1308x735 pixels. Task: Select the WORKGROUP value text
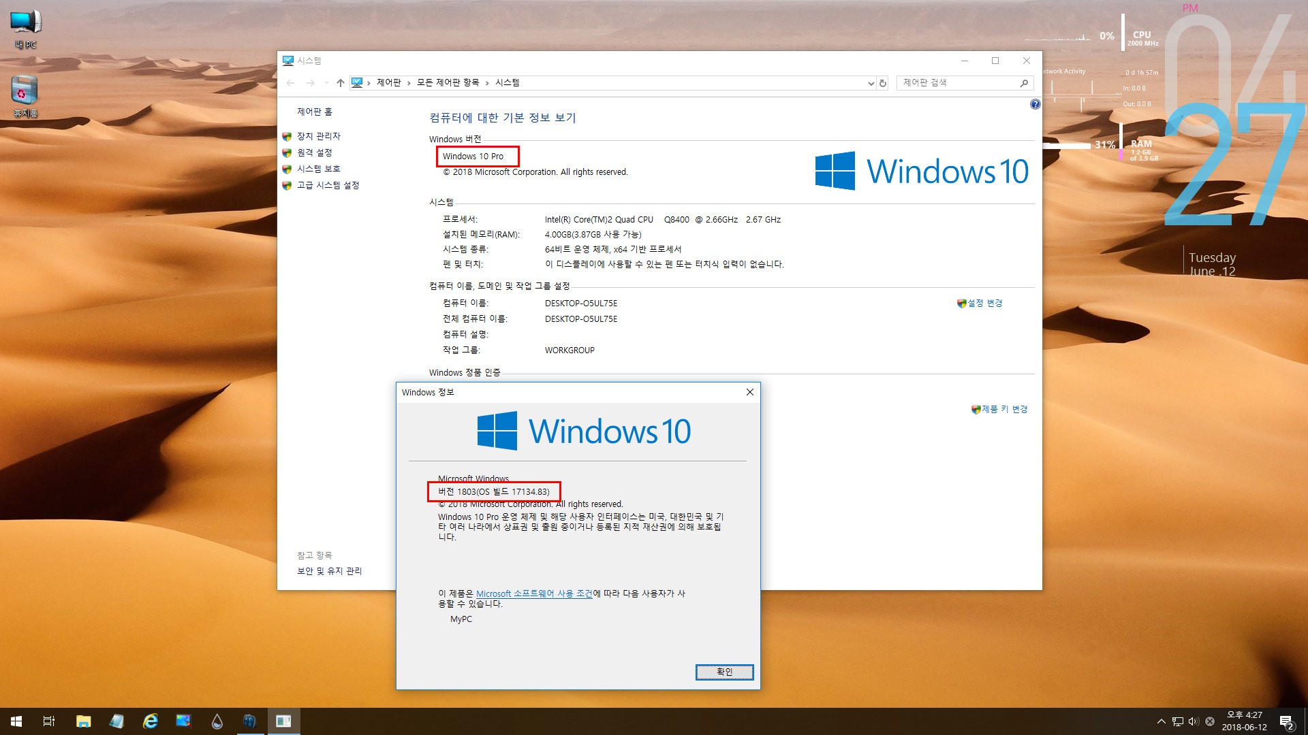[570, 350]
